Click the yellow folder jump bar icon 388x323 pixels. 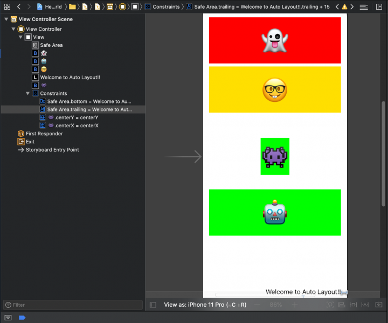[72, 6]
